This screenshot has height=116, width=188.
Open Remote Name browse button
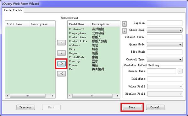point(180,71)
